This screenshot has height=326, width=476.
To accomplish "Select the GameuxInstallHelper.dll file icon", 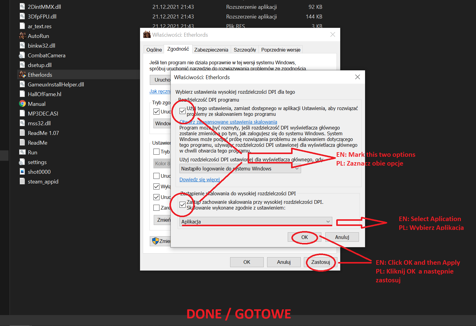I will pyautogui.click(x=22, y=84).
